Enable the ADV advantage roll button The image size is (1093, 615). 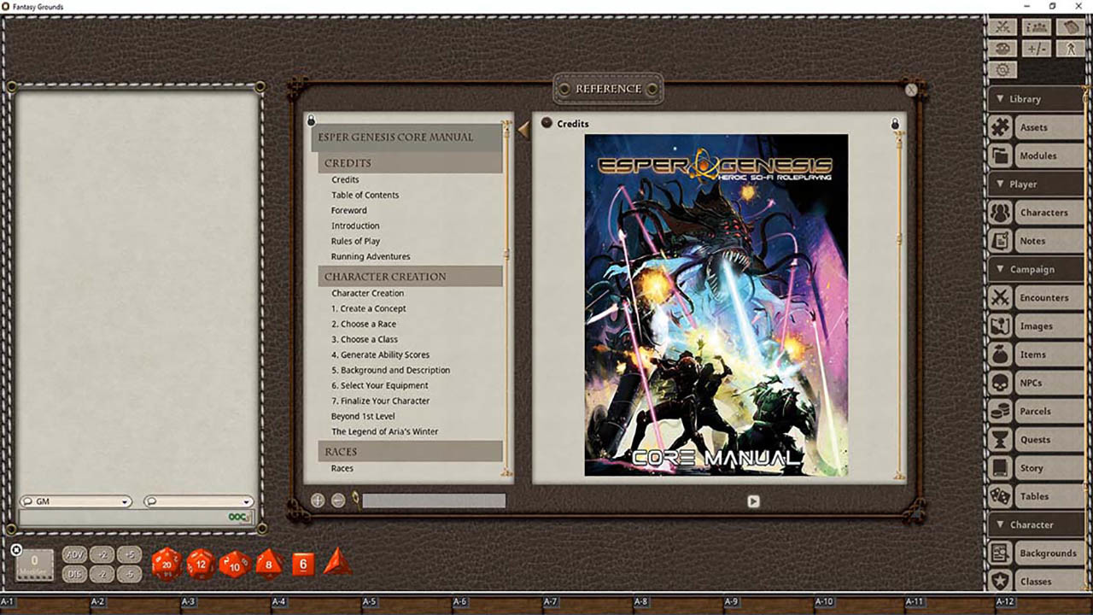click(x=74, y=554)
